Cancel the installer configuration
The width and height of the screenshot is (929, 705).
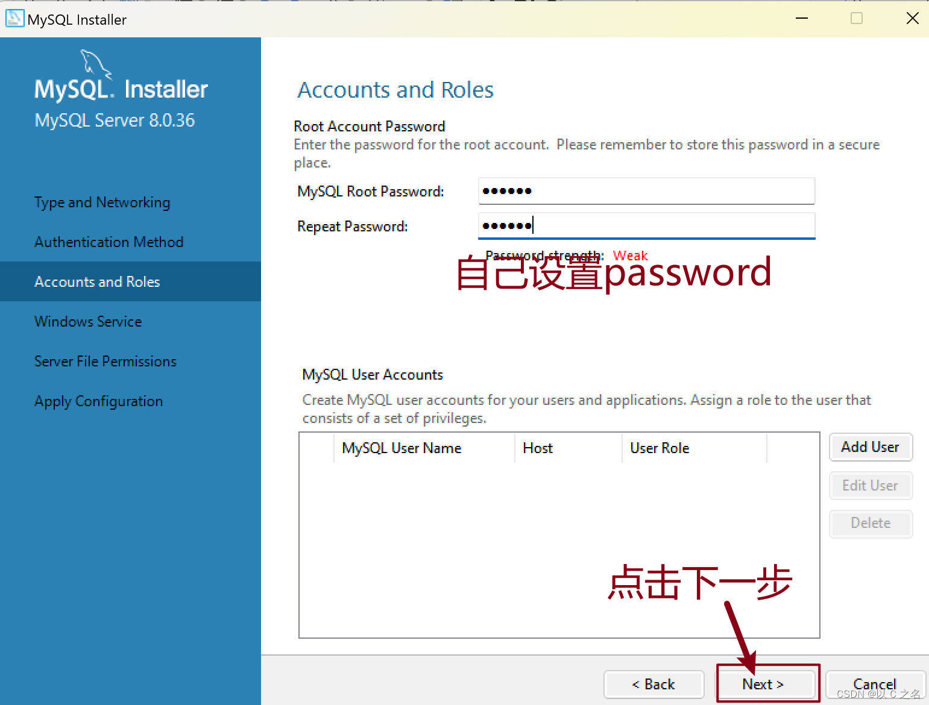point(875,685)
